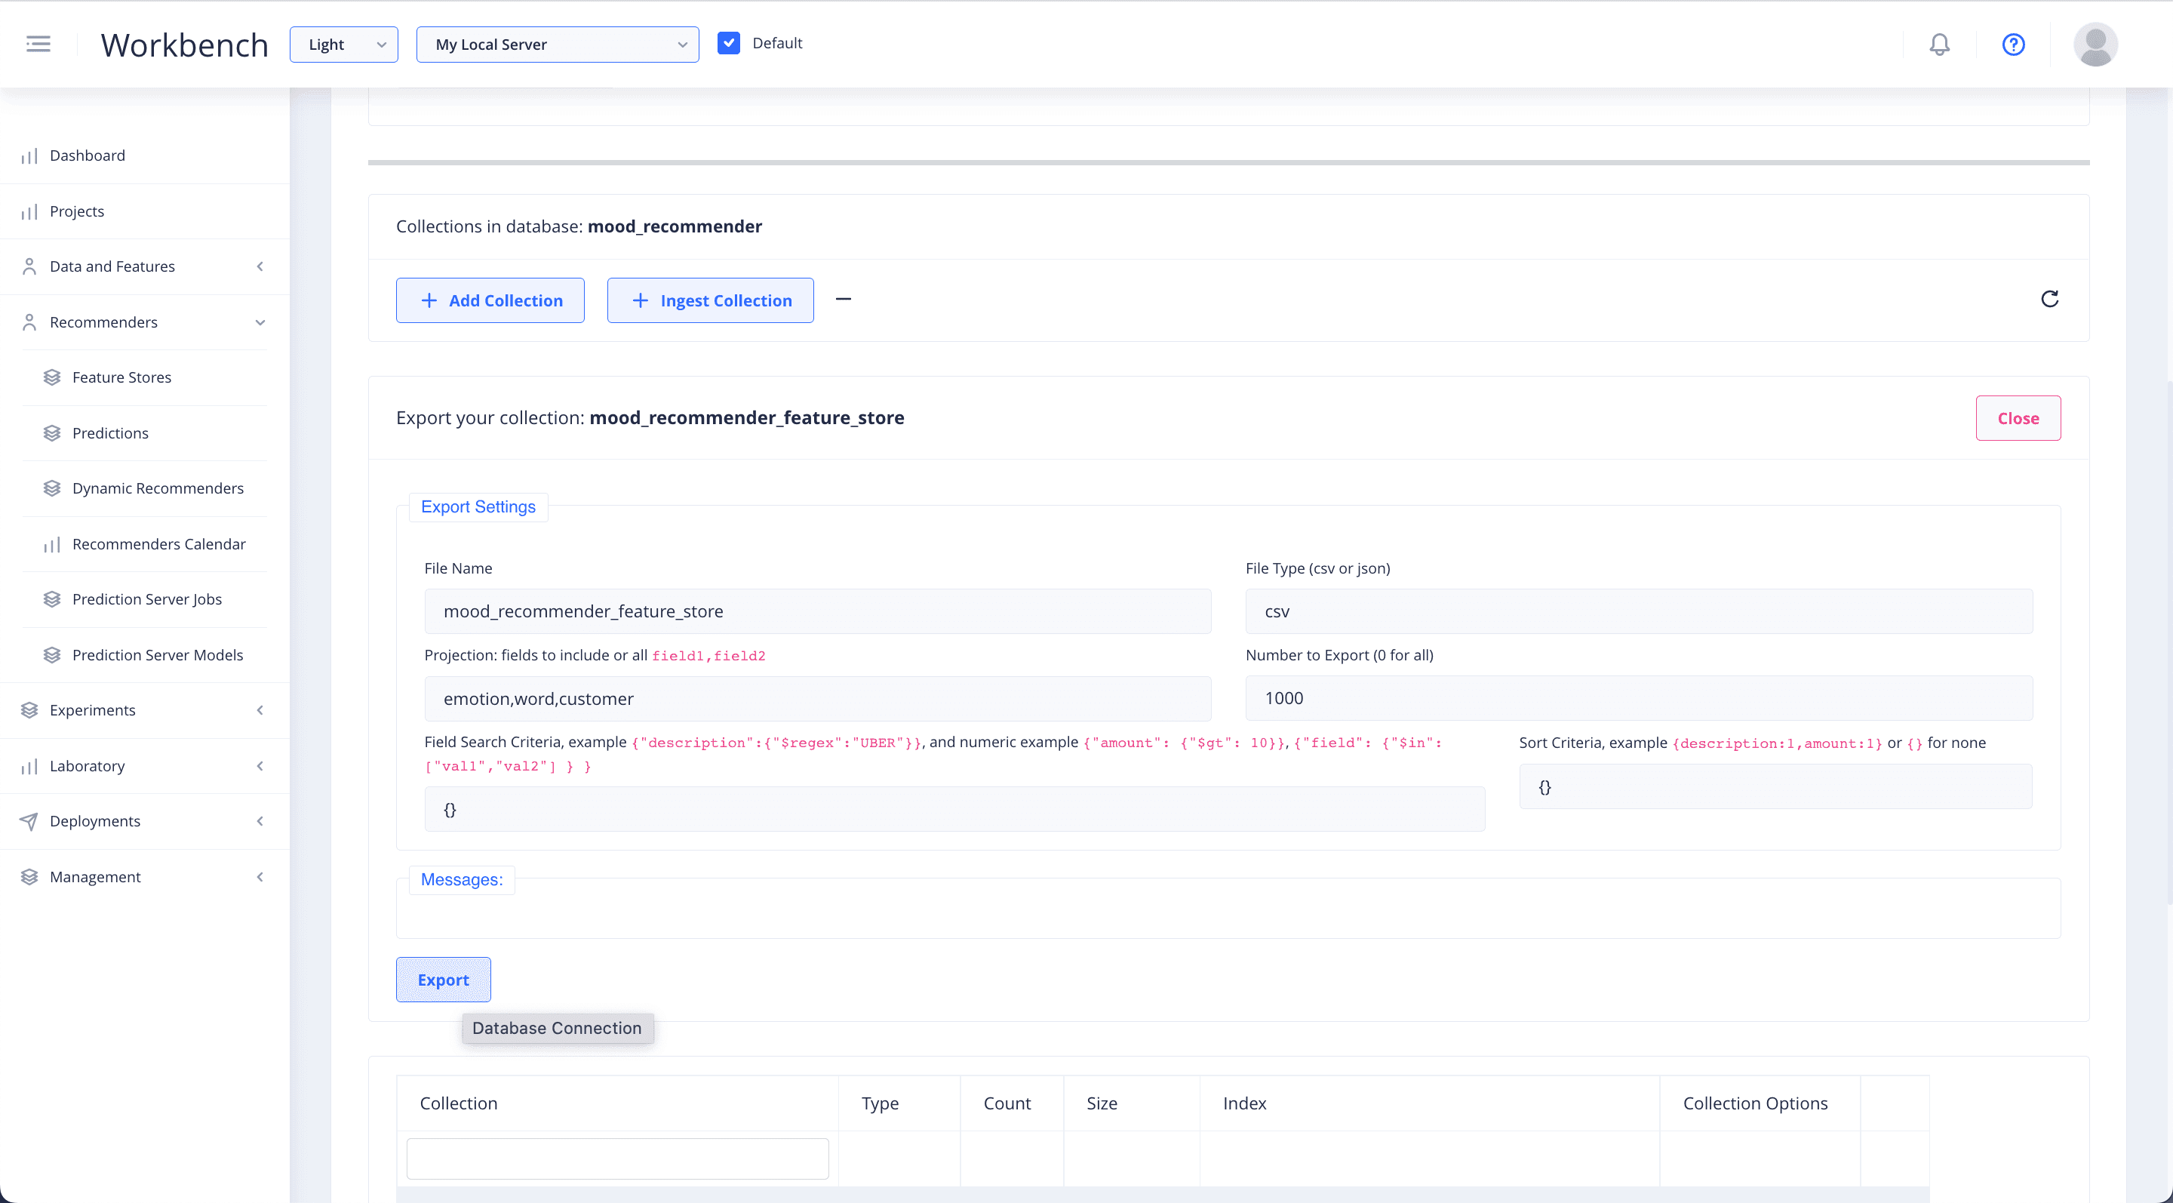Collapse the Data and Features sidebar section
This screenshot has height=1203, width=2173.
tap(259, 265)
